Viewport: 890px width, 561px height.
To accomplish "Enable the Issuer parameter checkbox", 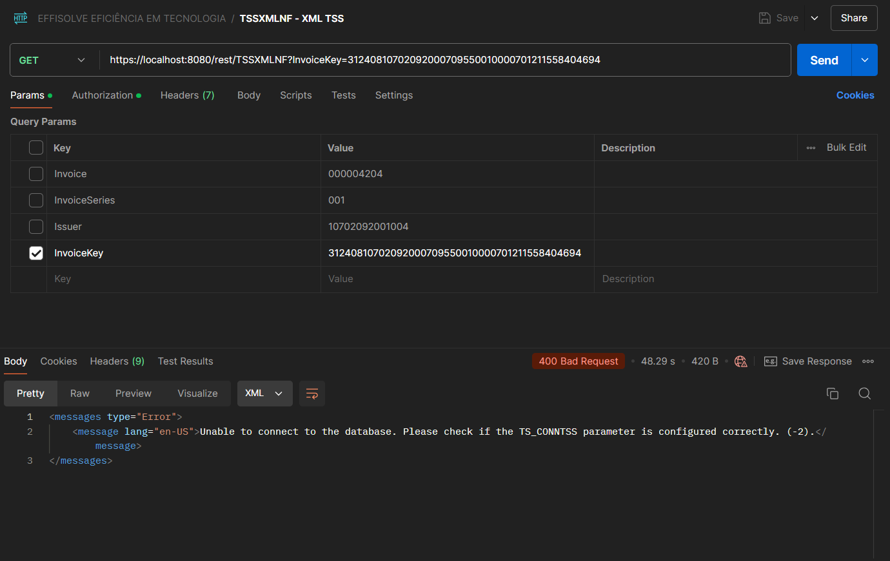I will coord(36,227).
